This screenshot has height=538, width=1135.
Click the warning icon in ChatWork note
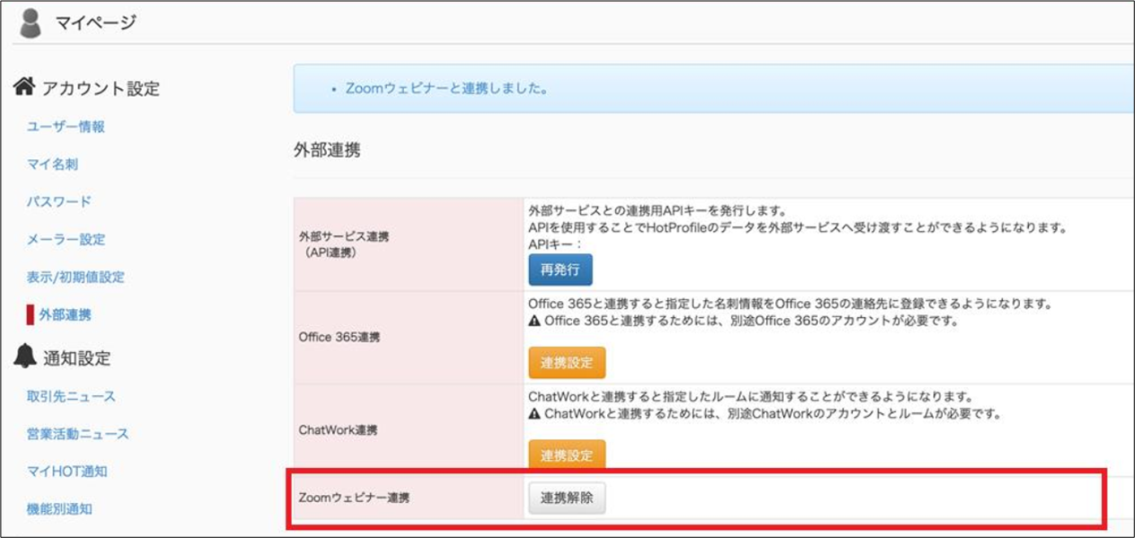coord(534,414)
